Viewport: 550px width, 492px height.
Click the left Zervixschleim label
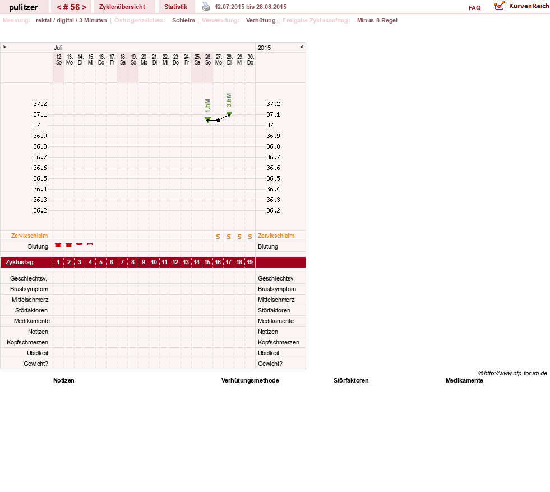click(30, 236)
